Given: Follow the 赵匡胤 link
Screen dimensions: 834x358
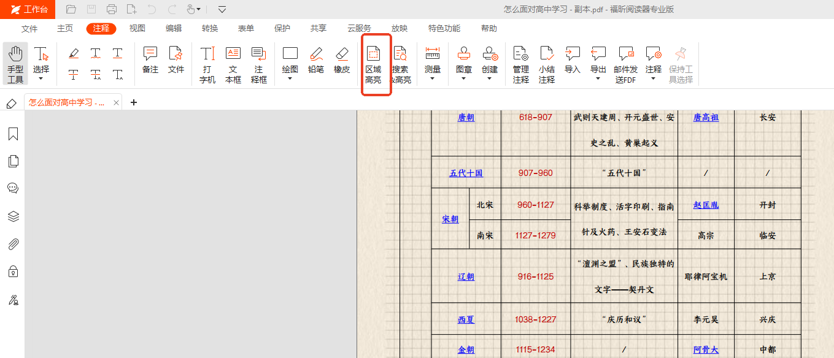Looking at the screenshot, I should pos(706,205).
